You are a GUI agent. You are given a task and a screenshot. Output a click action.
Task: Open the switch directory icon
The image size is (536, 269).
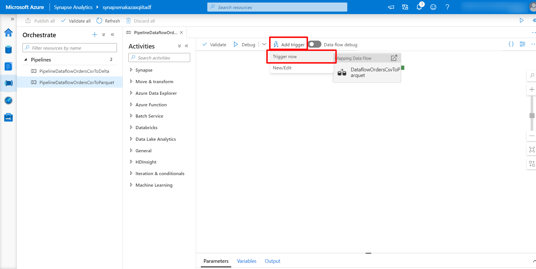click(405, 7)
